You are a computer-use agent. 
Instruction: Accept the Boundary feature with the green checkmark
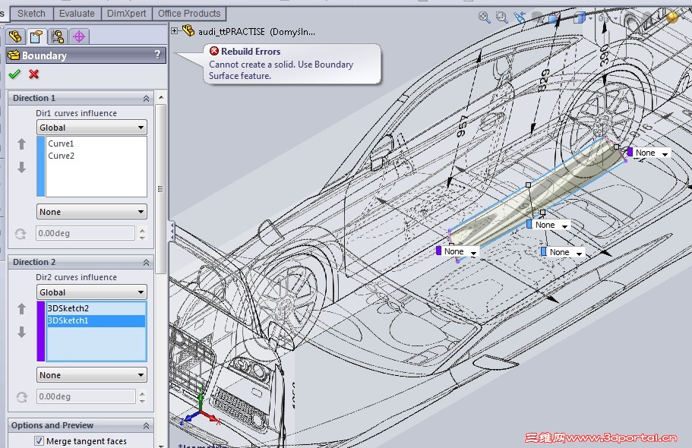(14, 73)
